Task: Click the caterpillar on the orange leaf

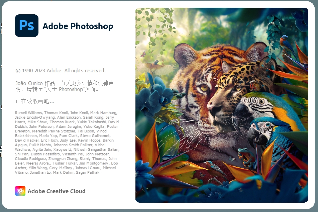Action: [x=183, y=166]
